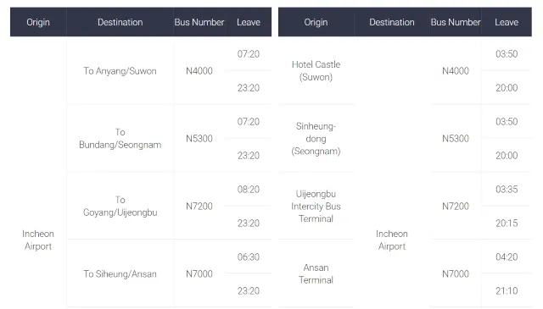Select the 06:30 departure for N7000
The image size is (543, 309).
pos(249,257)
